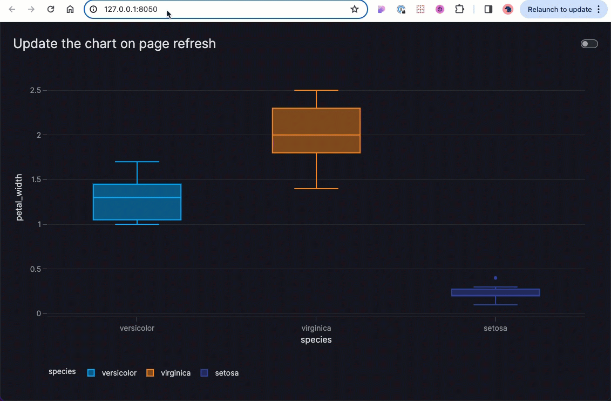Toggle the theme switch at top right
Viewport: 611px width, 401px height.
(x=589, y=44)
